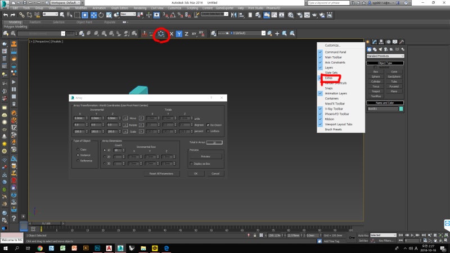450x253 pixels.
Task: Click the 1D Count input field
Action: point(118,150)
